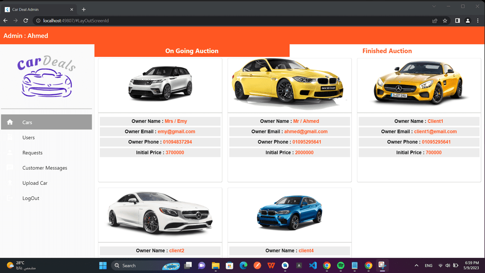
Task: Open Task View on the taskbar
Action: [188, 265]
